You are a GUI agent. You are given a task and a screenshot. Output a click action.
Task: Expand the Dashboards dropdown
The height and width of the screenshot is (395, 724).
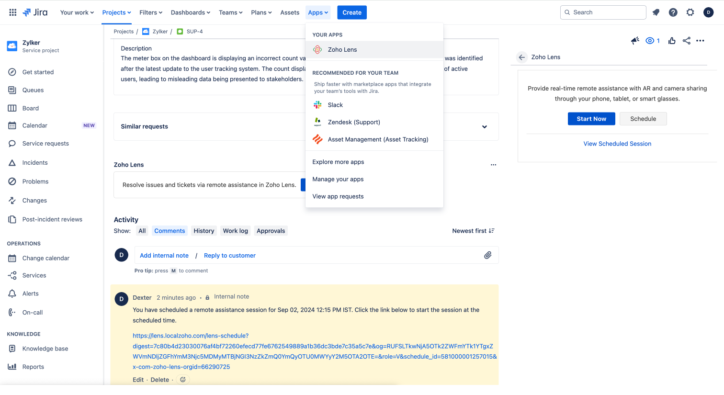coord(191,12)
